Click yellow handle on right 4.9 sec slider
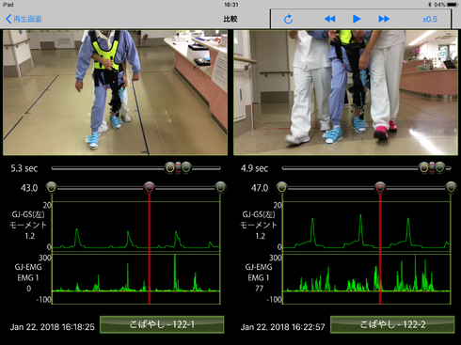 pos(424,168)
